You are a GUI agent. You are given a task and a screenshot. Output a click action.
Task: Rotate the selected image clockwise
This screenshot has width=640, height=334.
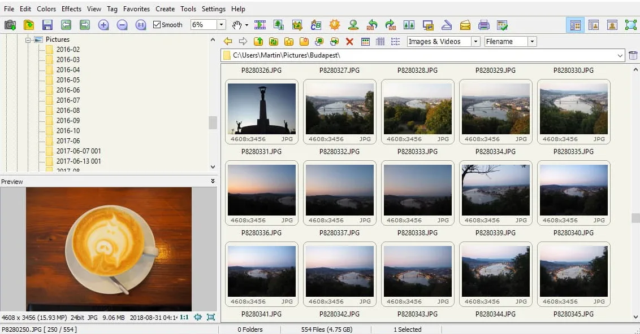[391, 24]
